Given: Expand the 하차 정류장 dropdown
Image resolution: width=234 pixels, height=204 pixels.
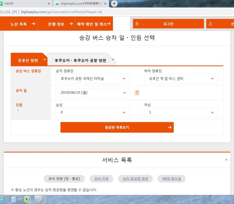Looking at the screenshot, I should [181, 79].
